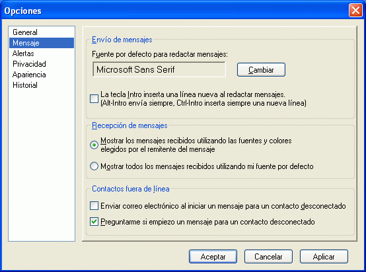Select the Mensaje category in list
The image size is (366, 272).
click(42, 43)
